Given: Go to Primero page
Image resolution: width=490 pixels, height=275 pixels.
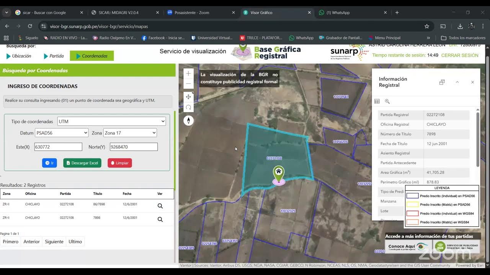Looking at the screenshot, I should coord(11,242).
